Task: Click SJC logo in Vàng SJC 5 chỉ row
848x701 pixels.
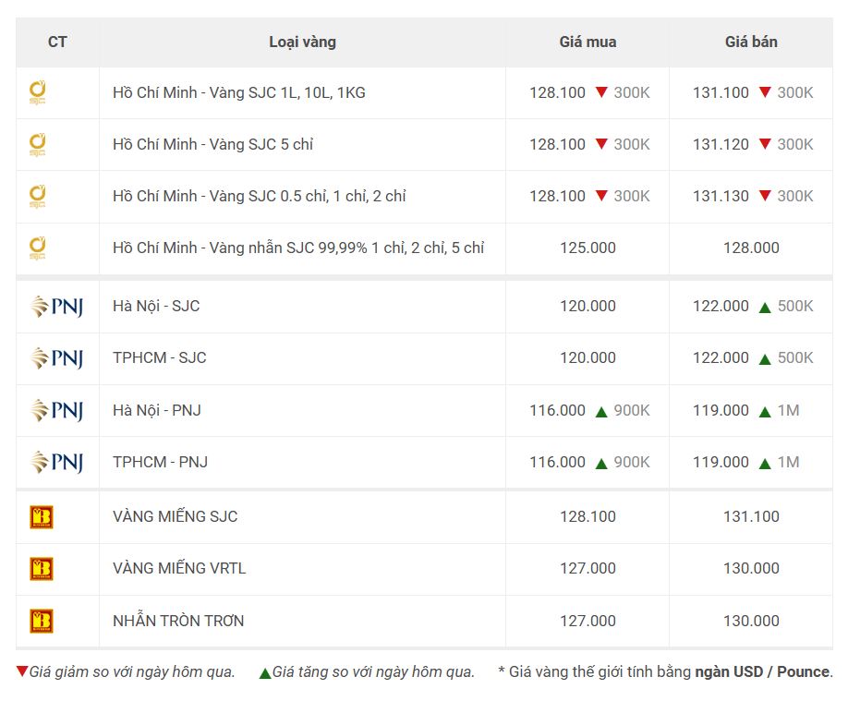Action: tap(38, 144)
